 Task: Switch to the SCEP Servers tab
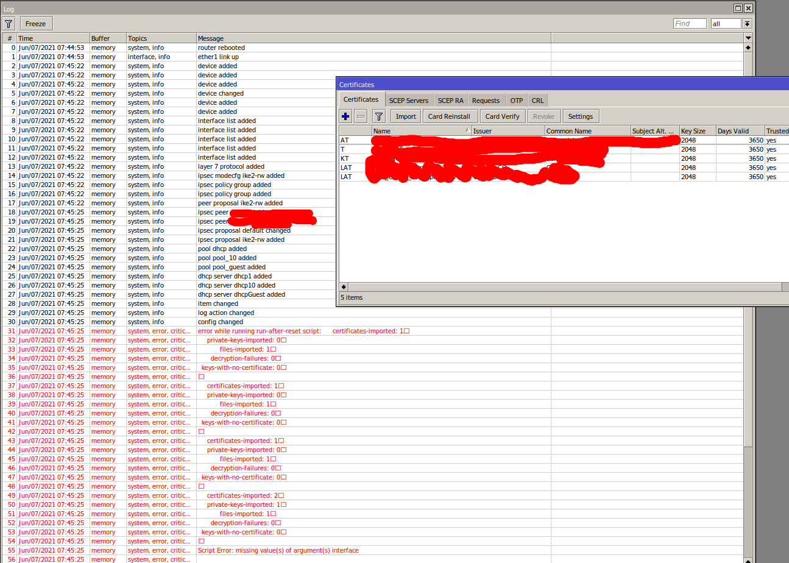[x=409, y=100]
